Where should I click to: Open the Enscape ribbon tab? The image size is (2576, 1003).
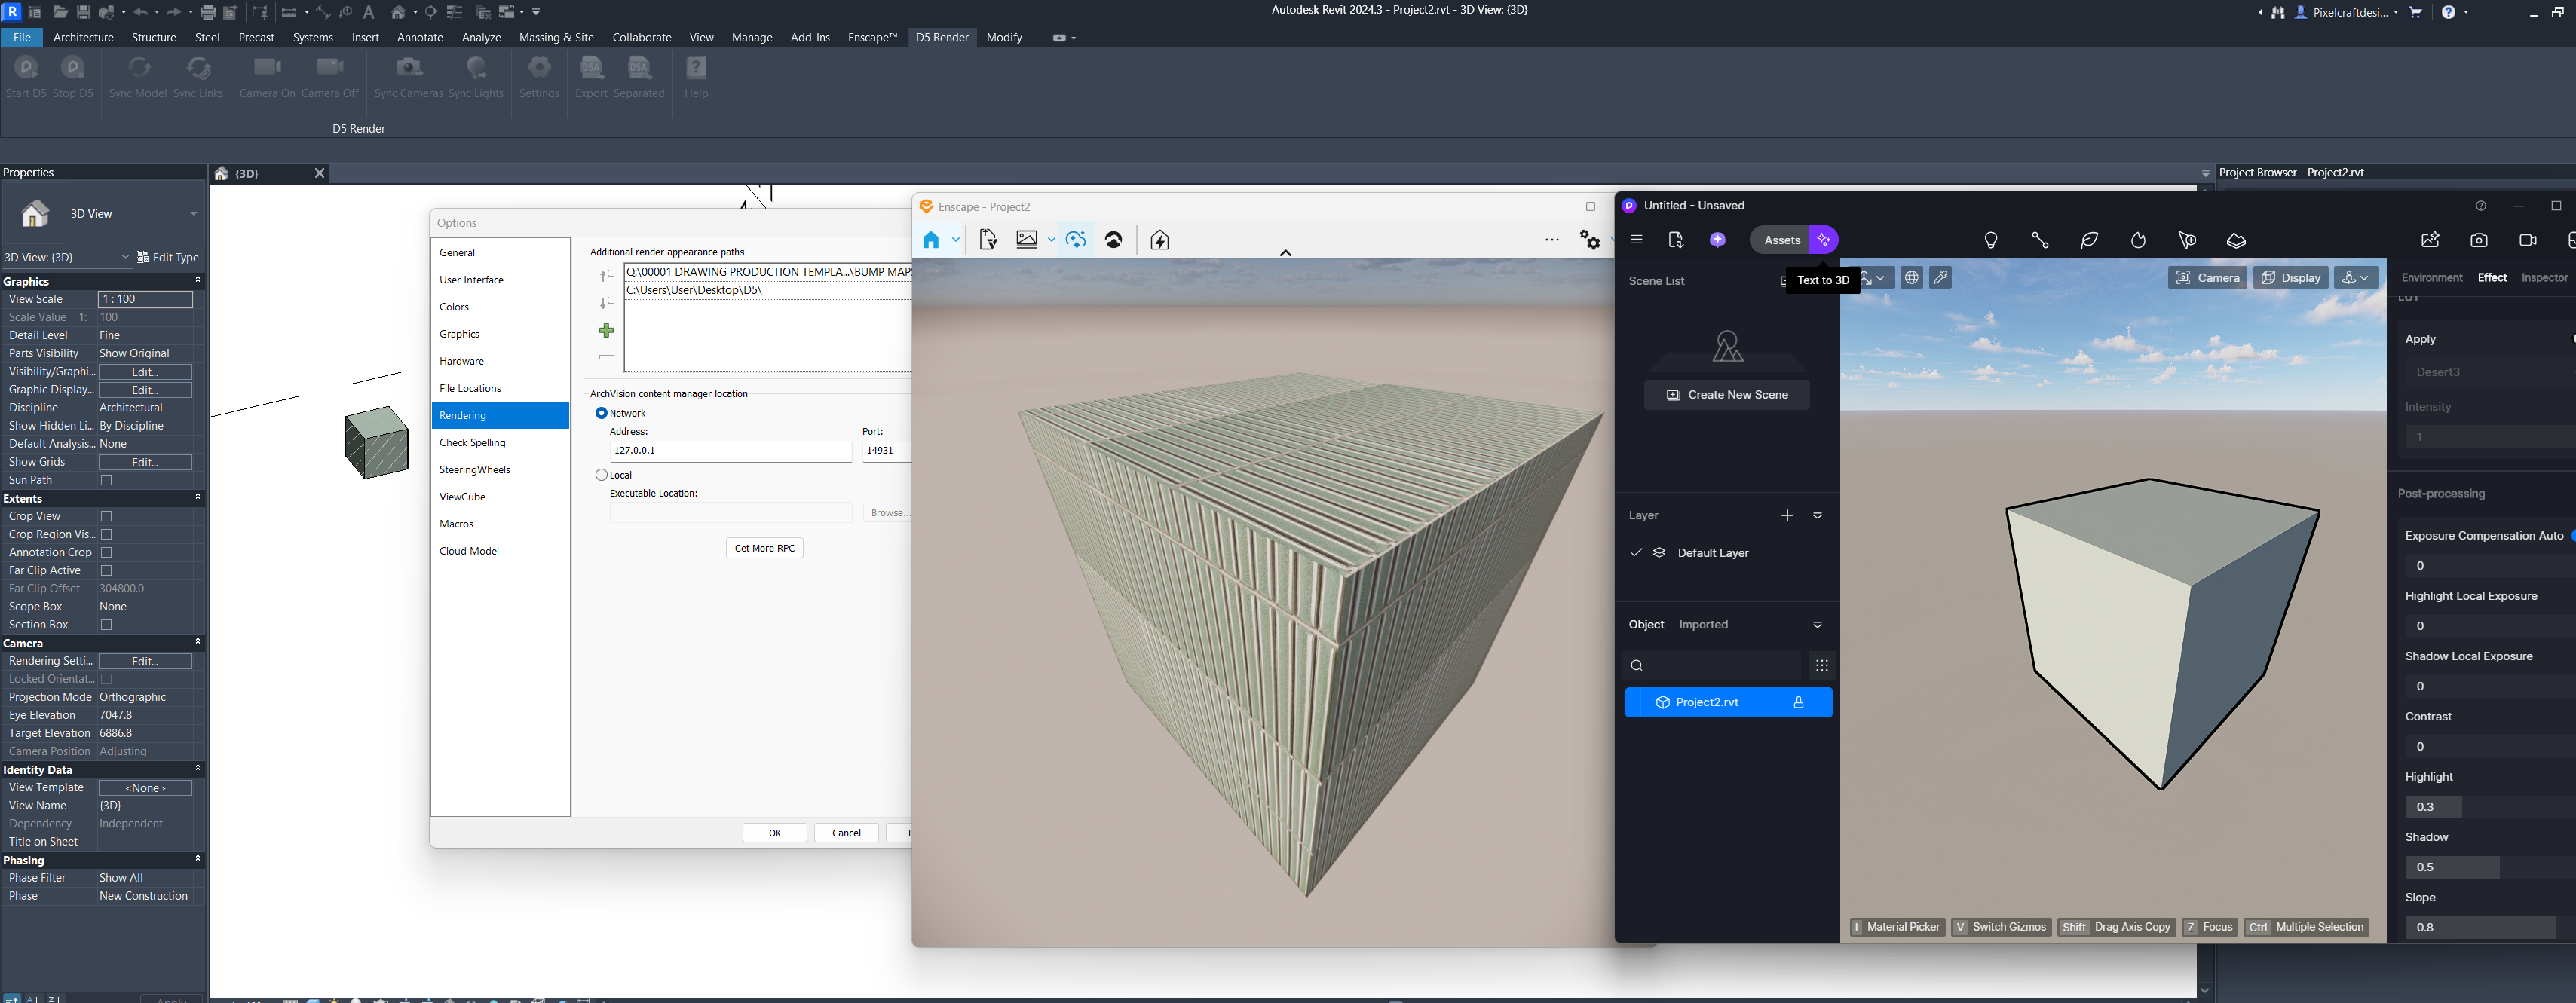872,37
